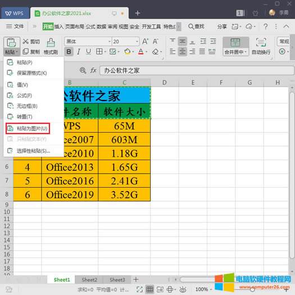Open Paste Special (S) dialog
295x295 pixels.
(x=29, y=151)
